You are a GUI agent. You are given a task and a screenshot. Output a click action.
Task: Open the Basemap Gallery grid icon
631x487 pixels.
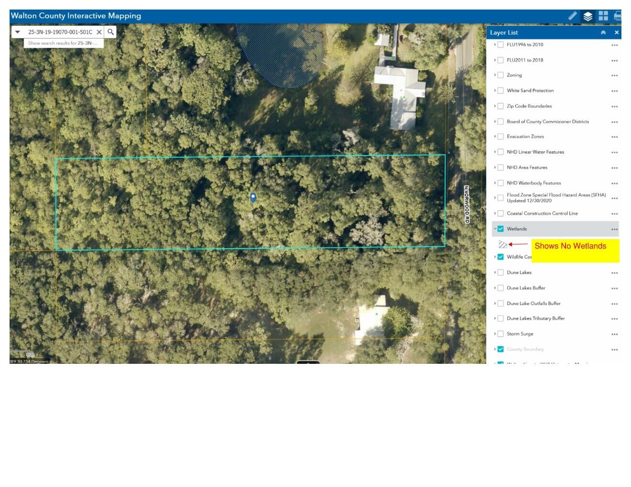[x=603, y=16]
